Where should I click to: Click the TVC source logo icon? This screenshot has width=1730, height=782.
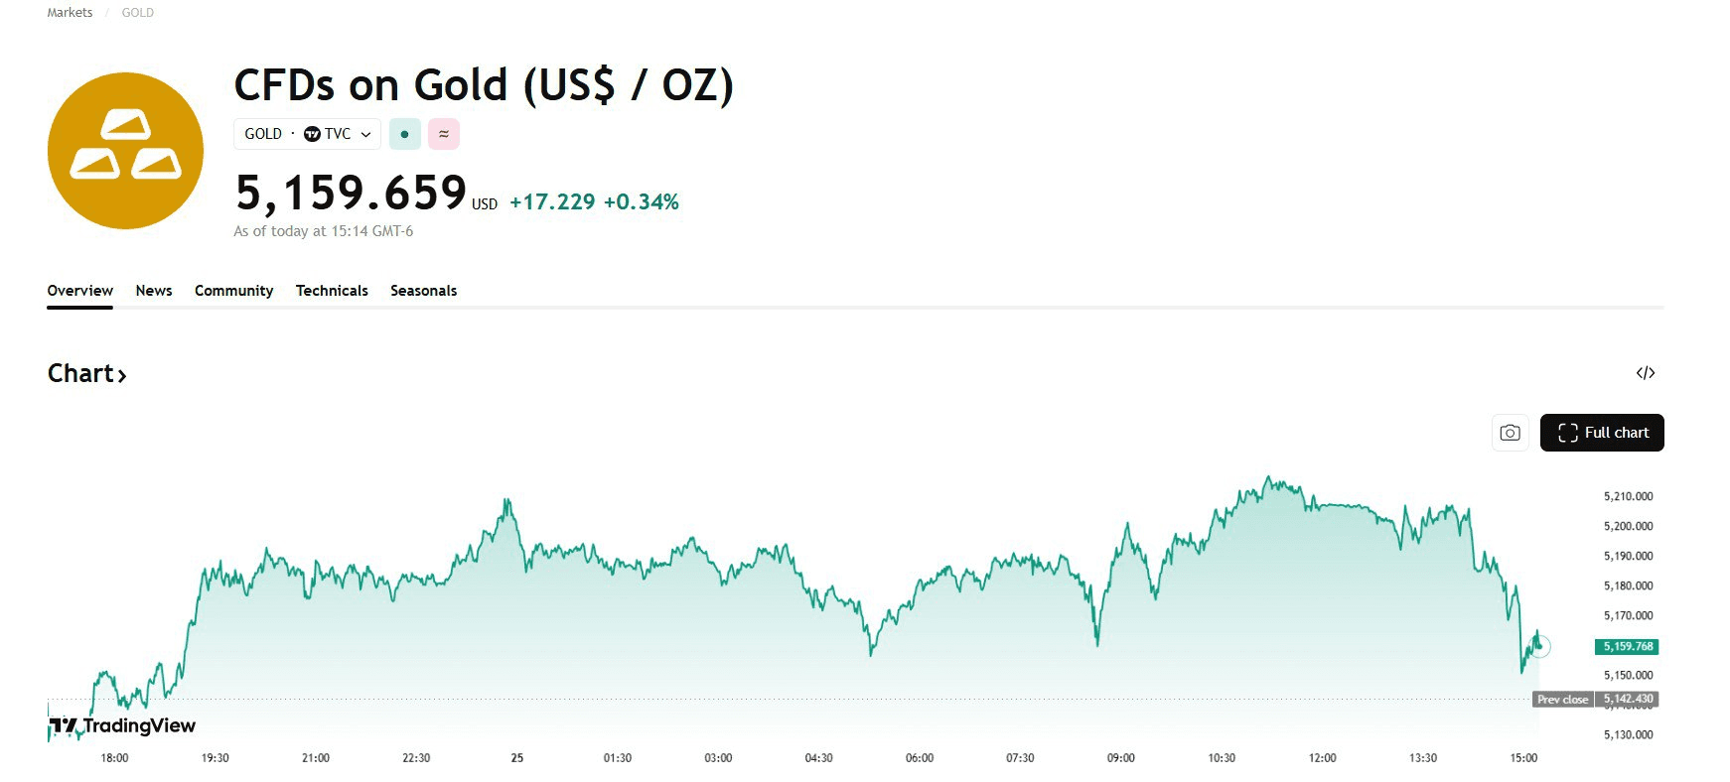[x=312, y=134]
